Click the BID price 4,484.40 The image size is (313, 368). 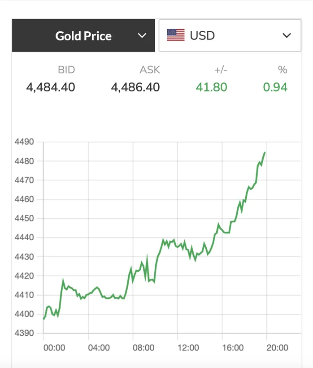pyautogui.click(x=51, y=87)
